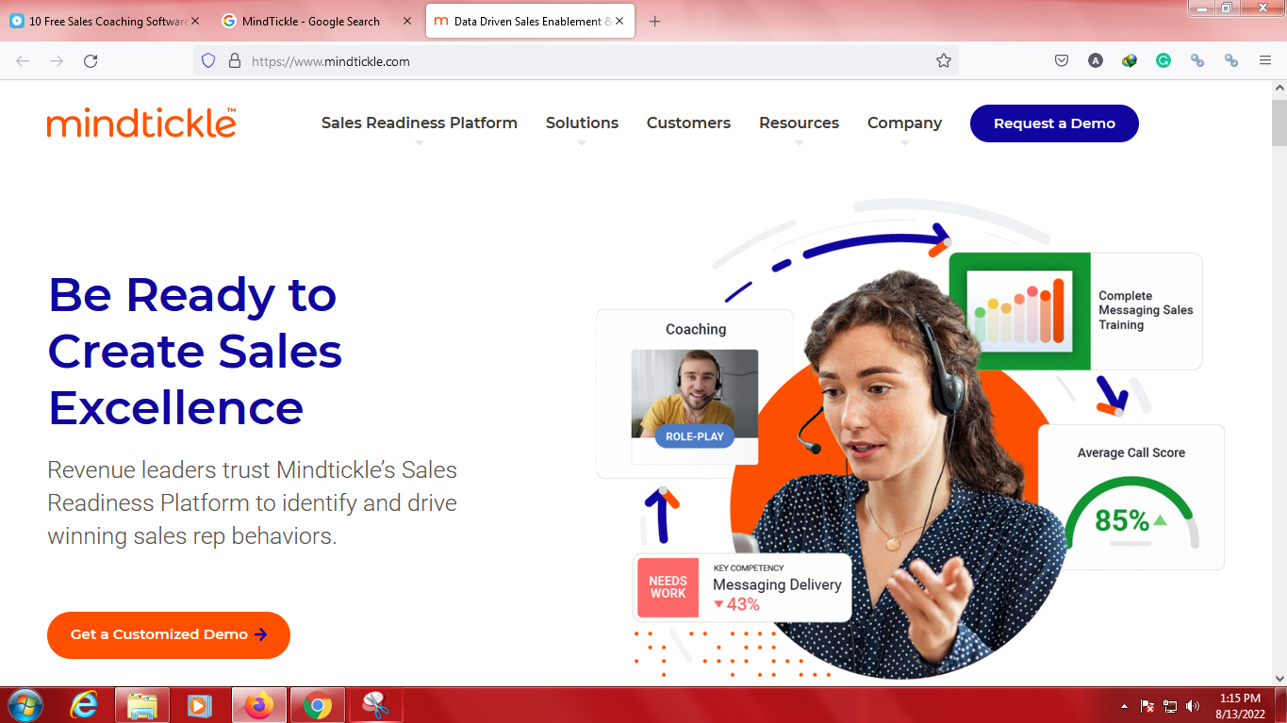Image resolution: width=1287 pixels, height=723 pixels.
Task: Open the Firefox hamburger menu
Action: pyautogui.click(x=1265, y=60)
